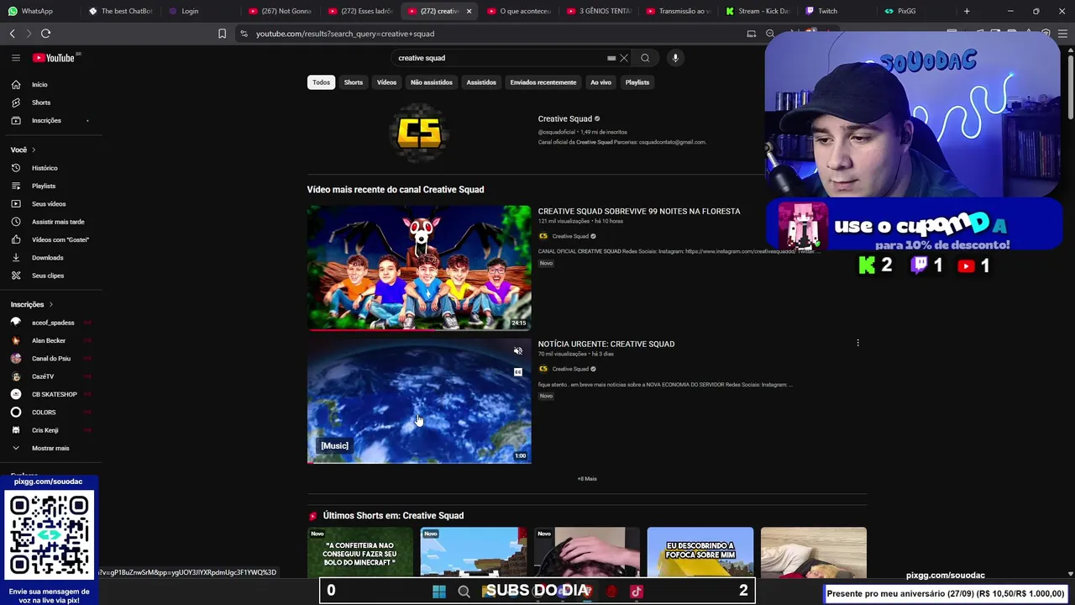Filter results by the Shorts chip
1075x605 pixels.
pyautogui.click(x=354, y=82)
